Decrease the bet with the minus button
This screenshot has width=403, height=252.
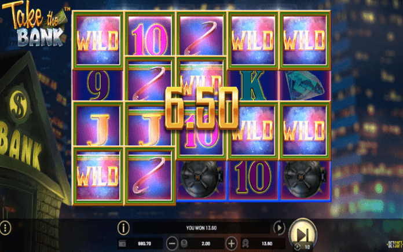(172, 243)
